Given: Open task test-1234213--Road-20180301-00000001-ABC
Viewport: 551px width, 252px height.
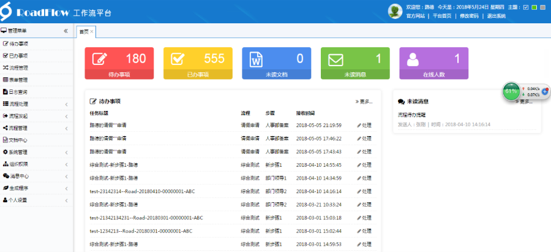Looking at the screenshot, I should pos(141,231).
